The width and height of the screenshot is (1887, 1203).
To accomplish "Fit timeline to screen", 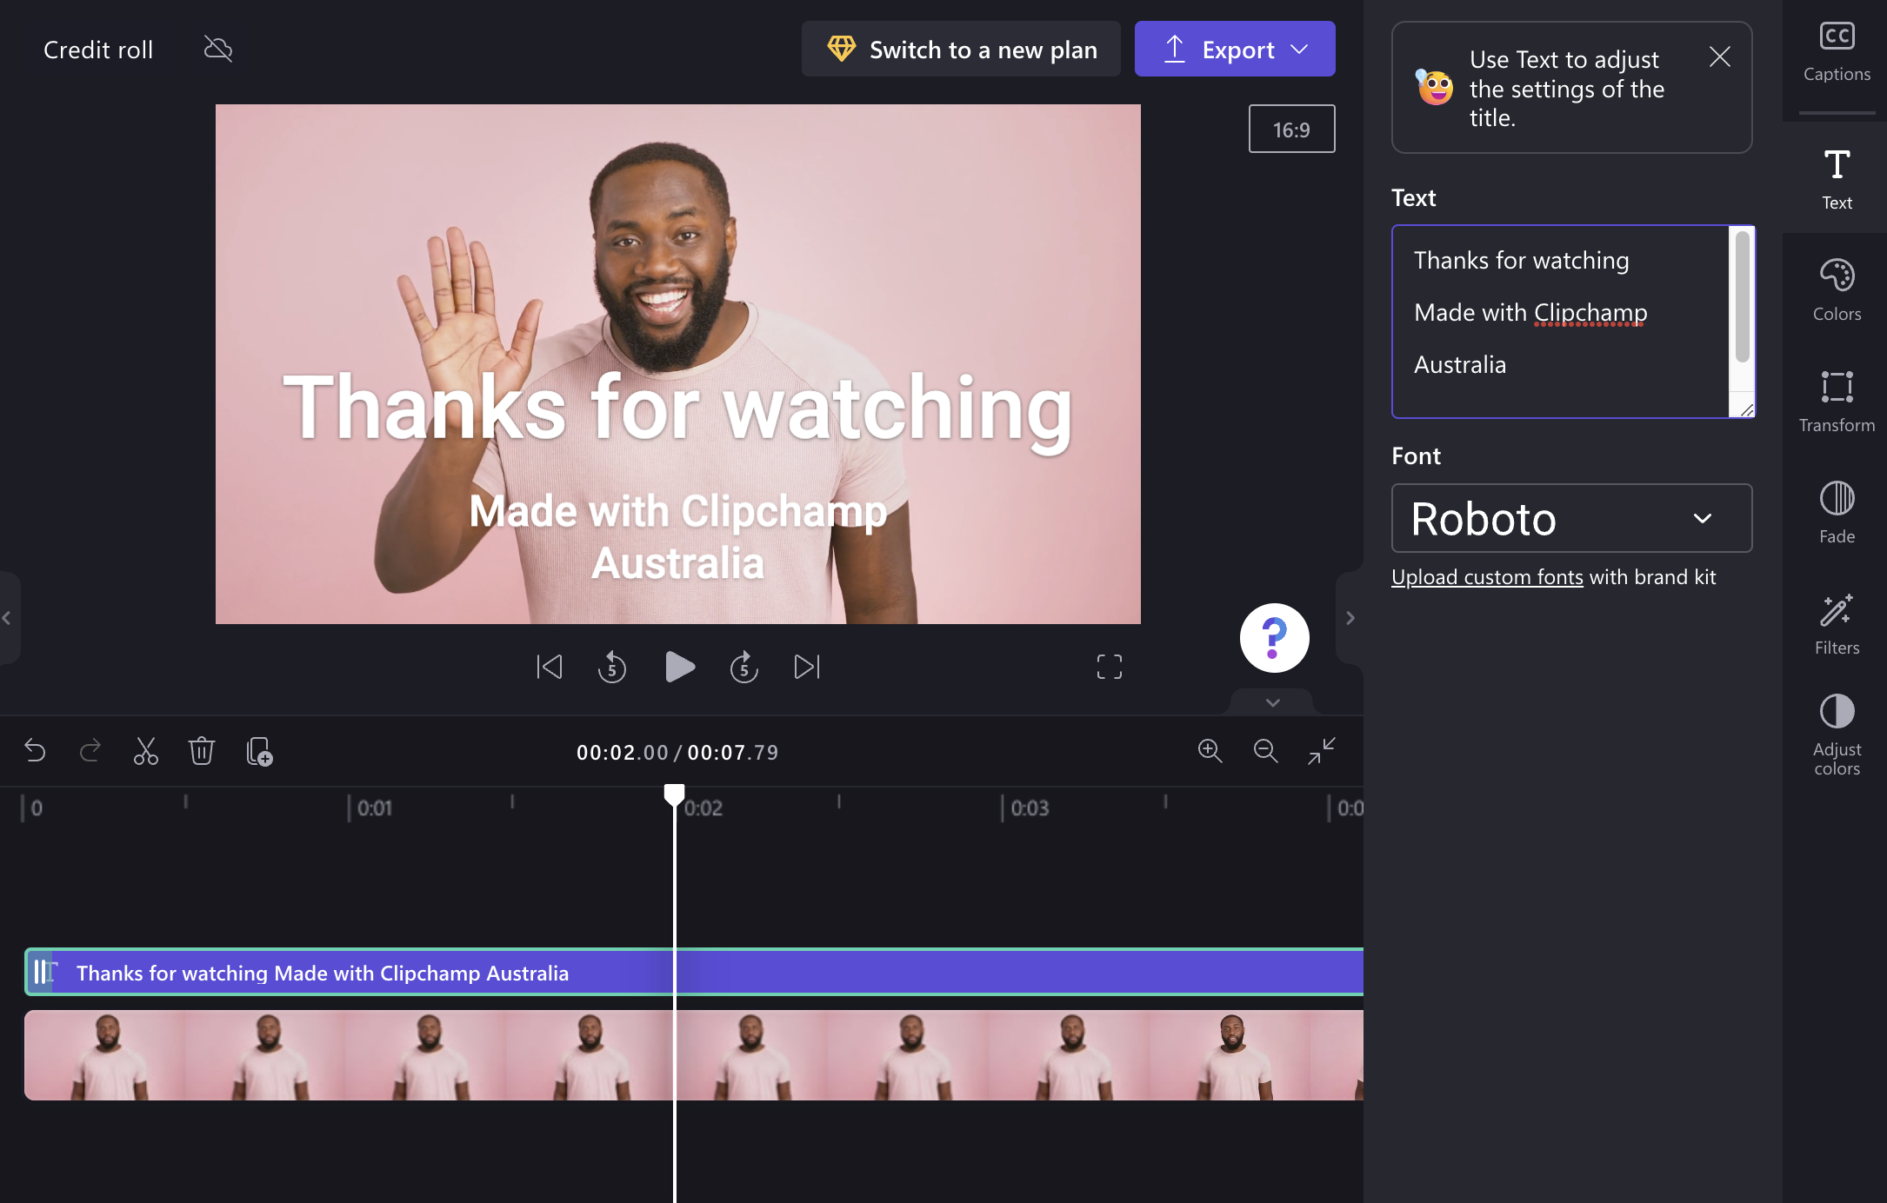I will click(x=1321, y=751).
